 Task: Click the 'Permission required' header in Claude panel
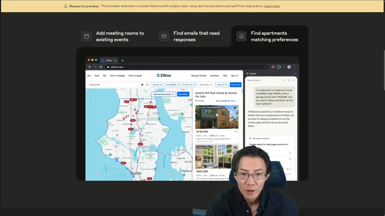pos(261,139)
